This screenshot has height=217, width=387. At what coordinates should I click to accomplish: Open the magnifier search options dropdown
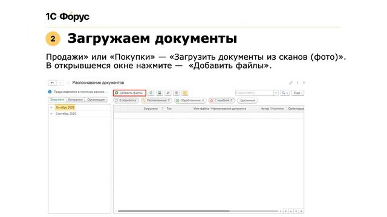[x=285, y=93]
